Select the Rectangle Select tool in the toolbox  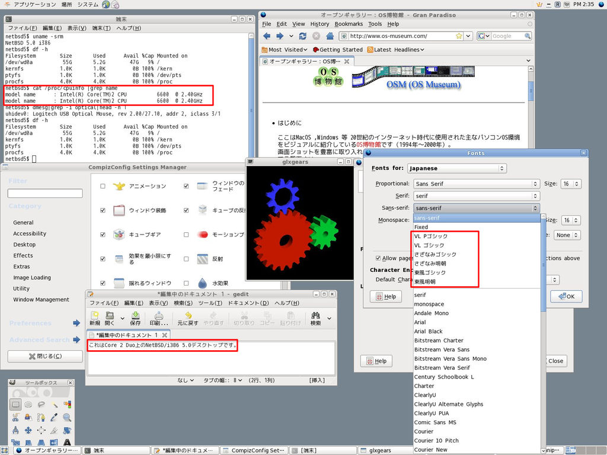click(x=15, y=405)
